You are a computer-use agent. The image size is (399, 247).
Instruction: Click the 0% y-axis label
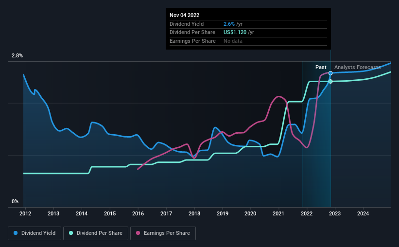pos(15,201)
